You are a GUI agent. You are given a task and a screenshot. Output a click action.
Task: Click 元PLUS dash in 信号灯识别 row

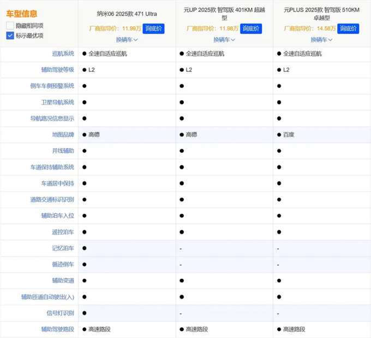278,314
